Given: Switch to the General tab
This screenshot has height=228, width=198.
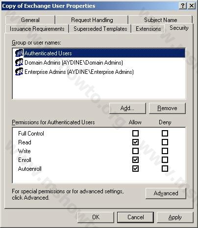Looking at the screenshot, I should point(30,20).
